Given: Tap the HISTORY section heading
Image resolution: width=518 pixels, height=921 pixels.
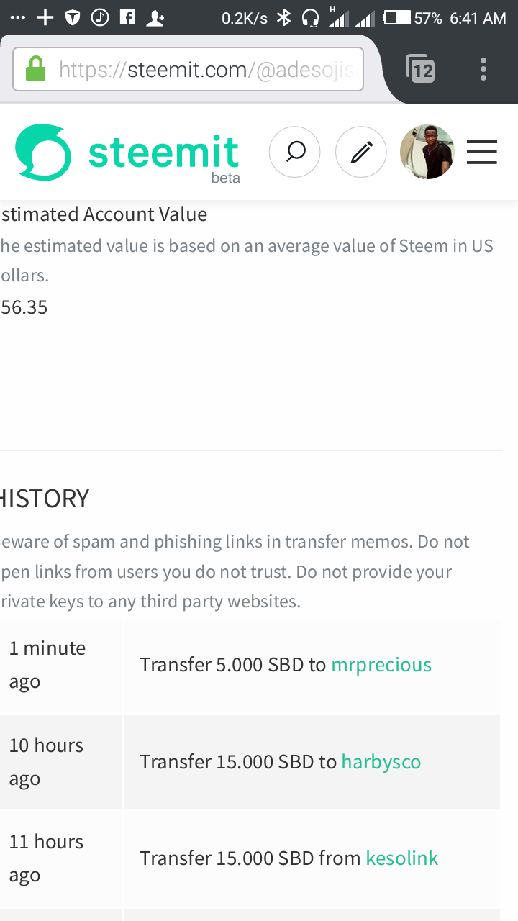Looking at the screenshot, I should coord(45,499).
